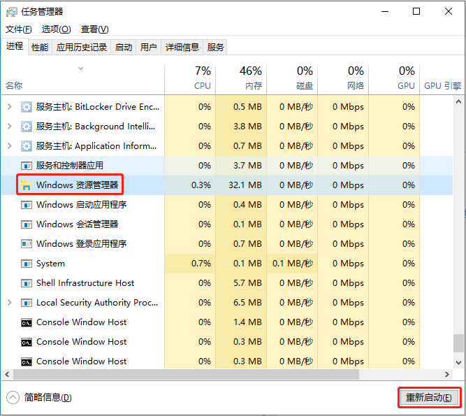Maximize the Task Manager window

click(x=416, y=12)
